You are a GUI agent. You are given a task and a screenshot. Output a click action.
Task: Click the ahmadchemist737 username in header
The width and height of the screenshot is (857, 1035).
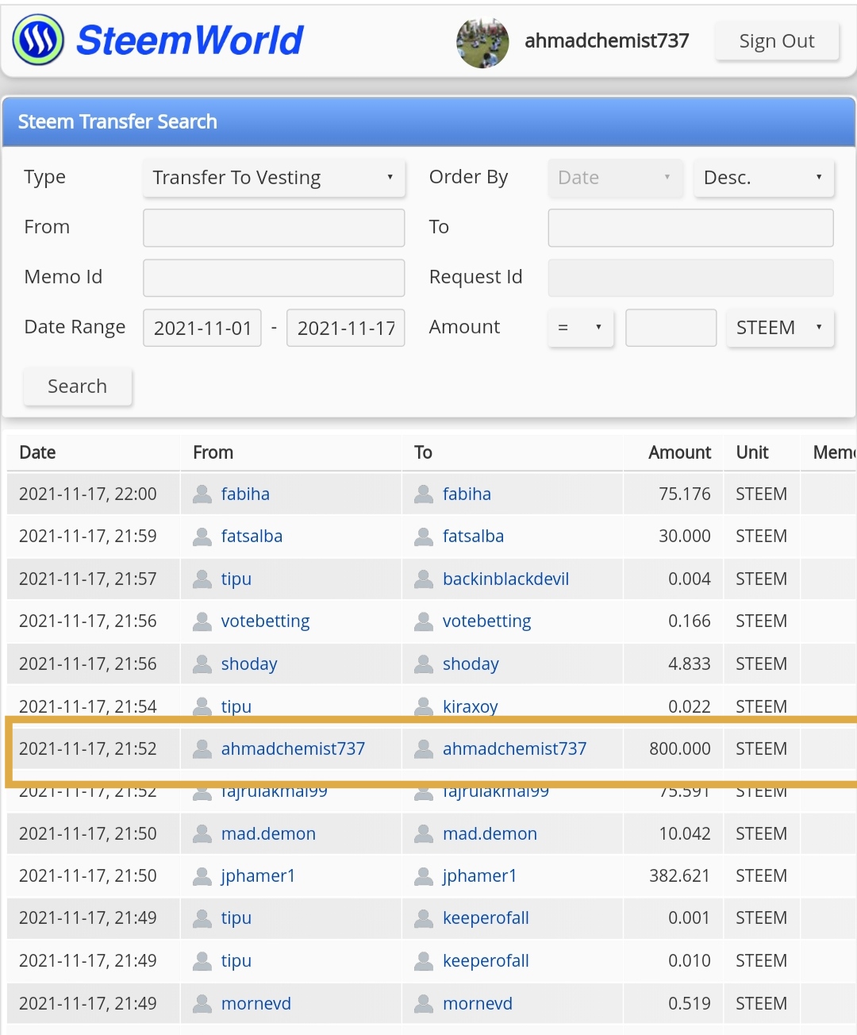[607, 40]
